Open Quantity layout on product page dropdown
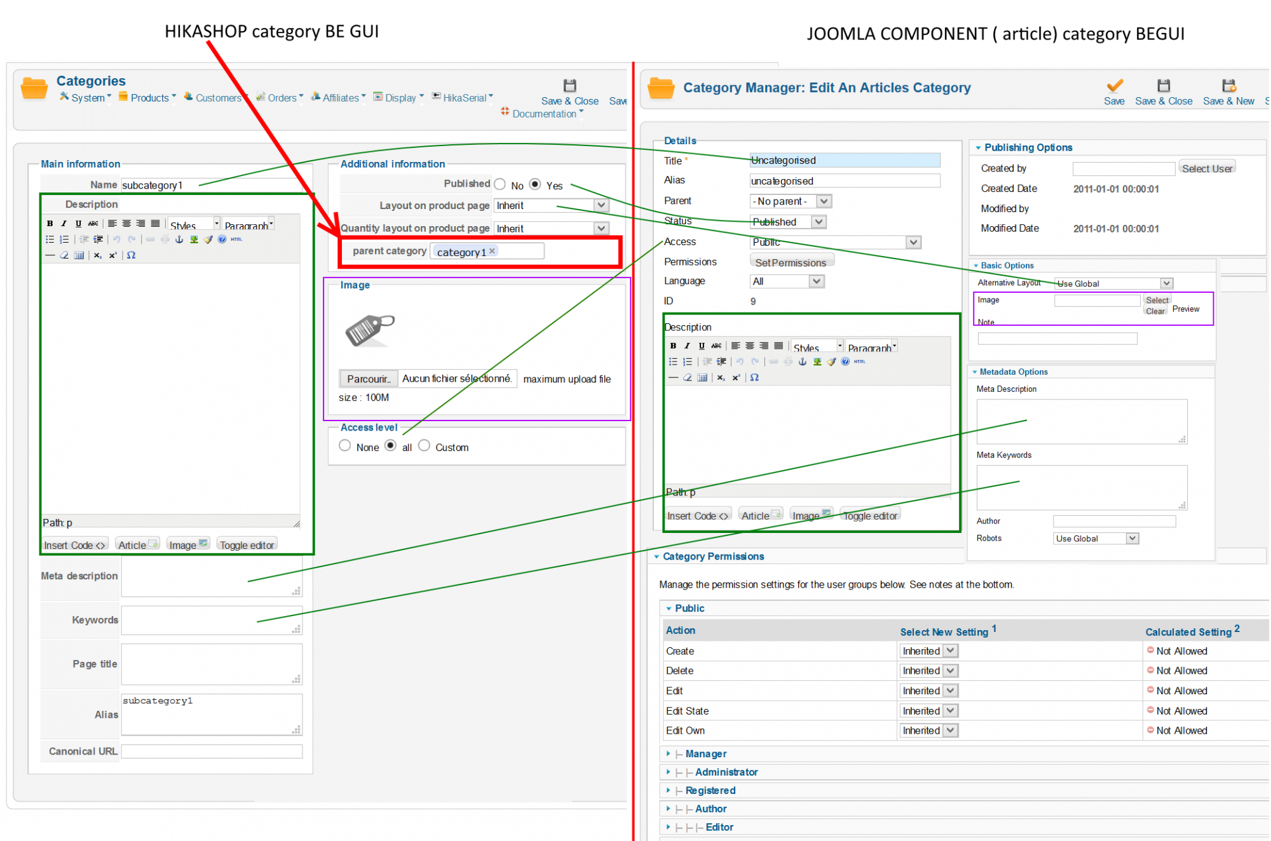Viewport: 1271px width, 841px height. (x=552, y=228)
